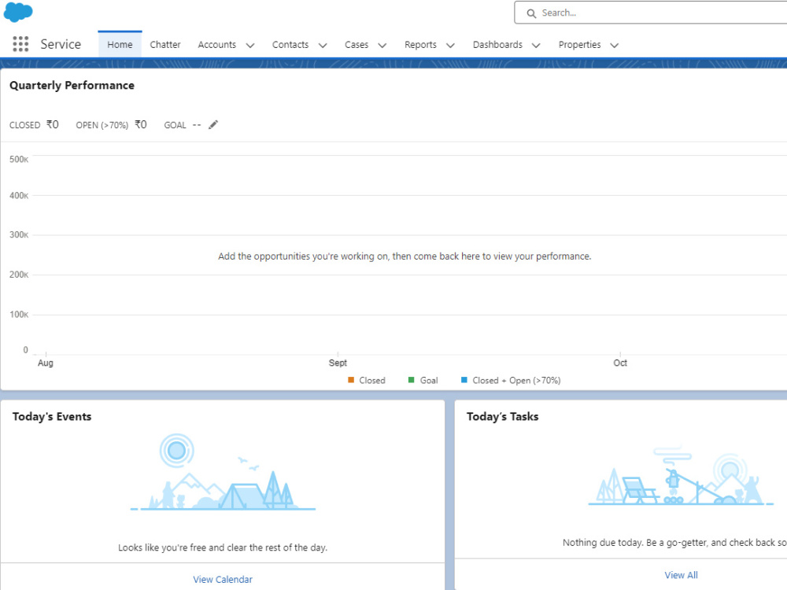787x590 pixels.
Task: Expand the Properties dropdown chevron
Action: click(x=614, y=45)
